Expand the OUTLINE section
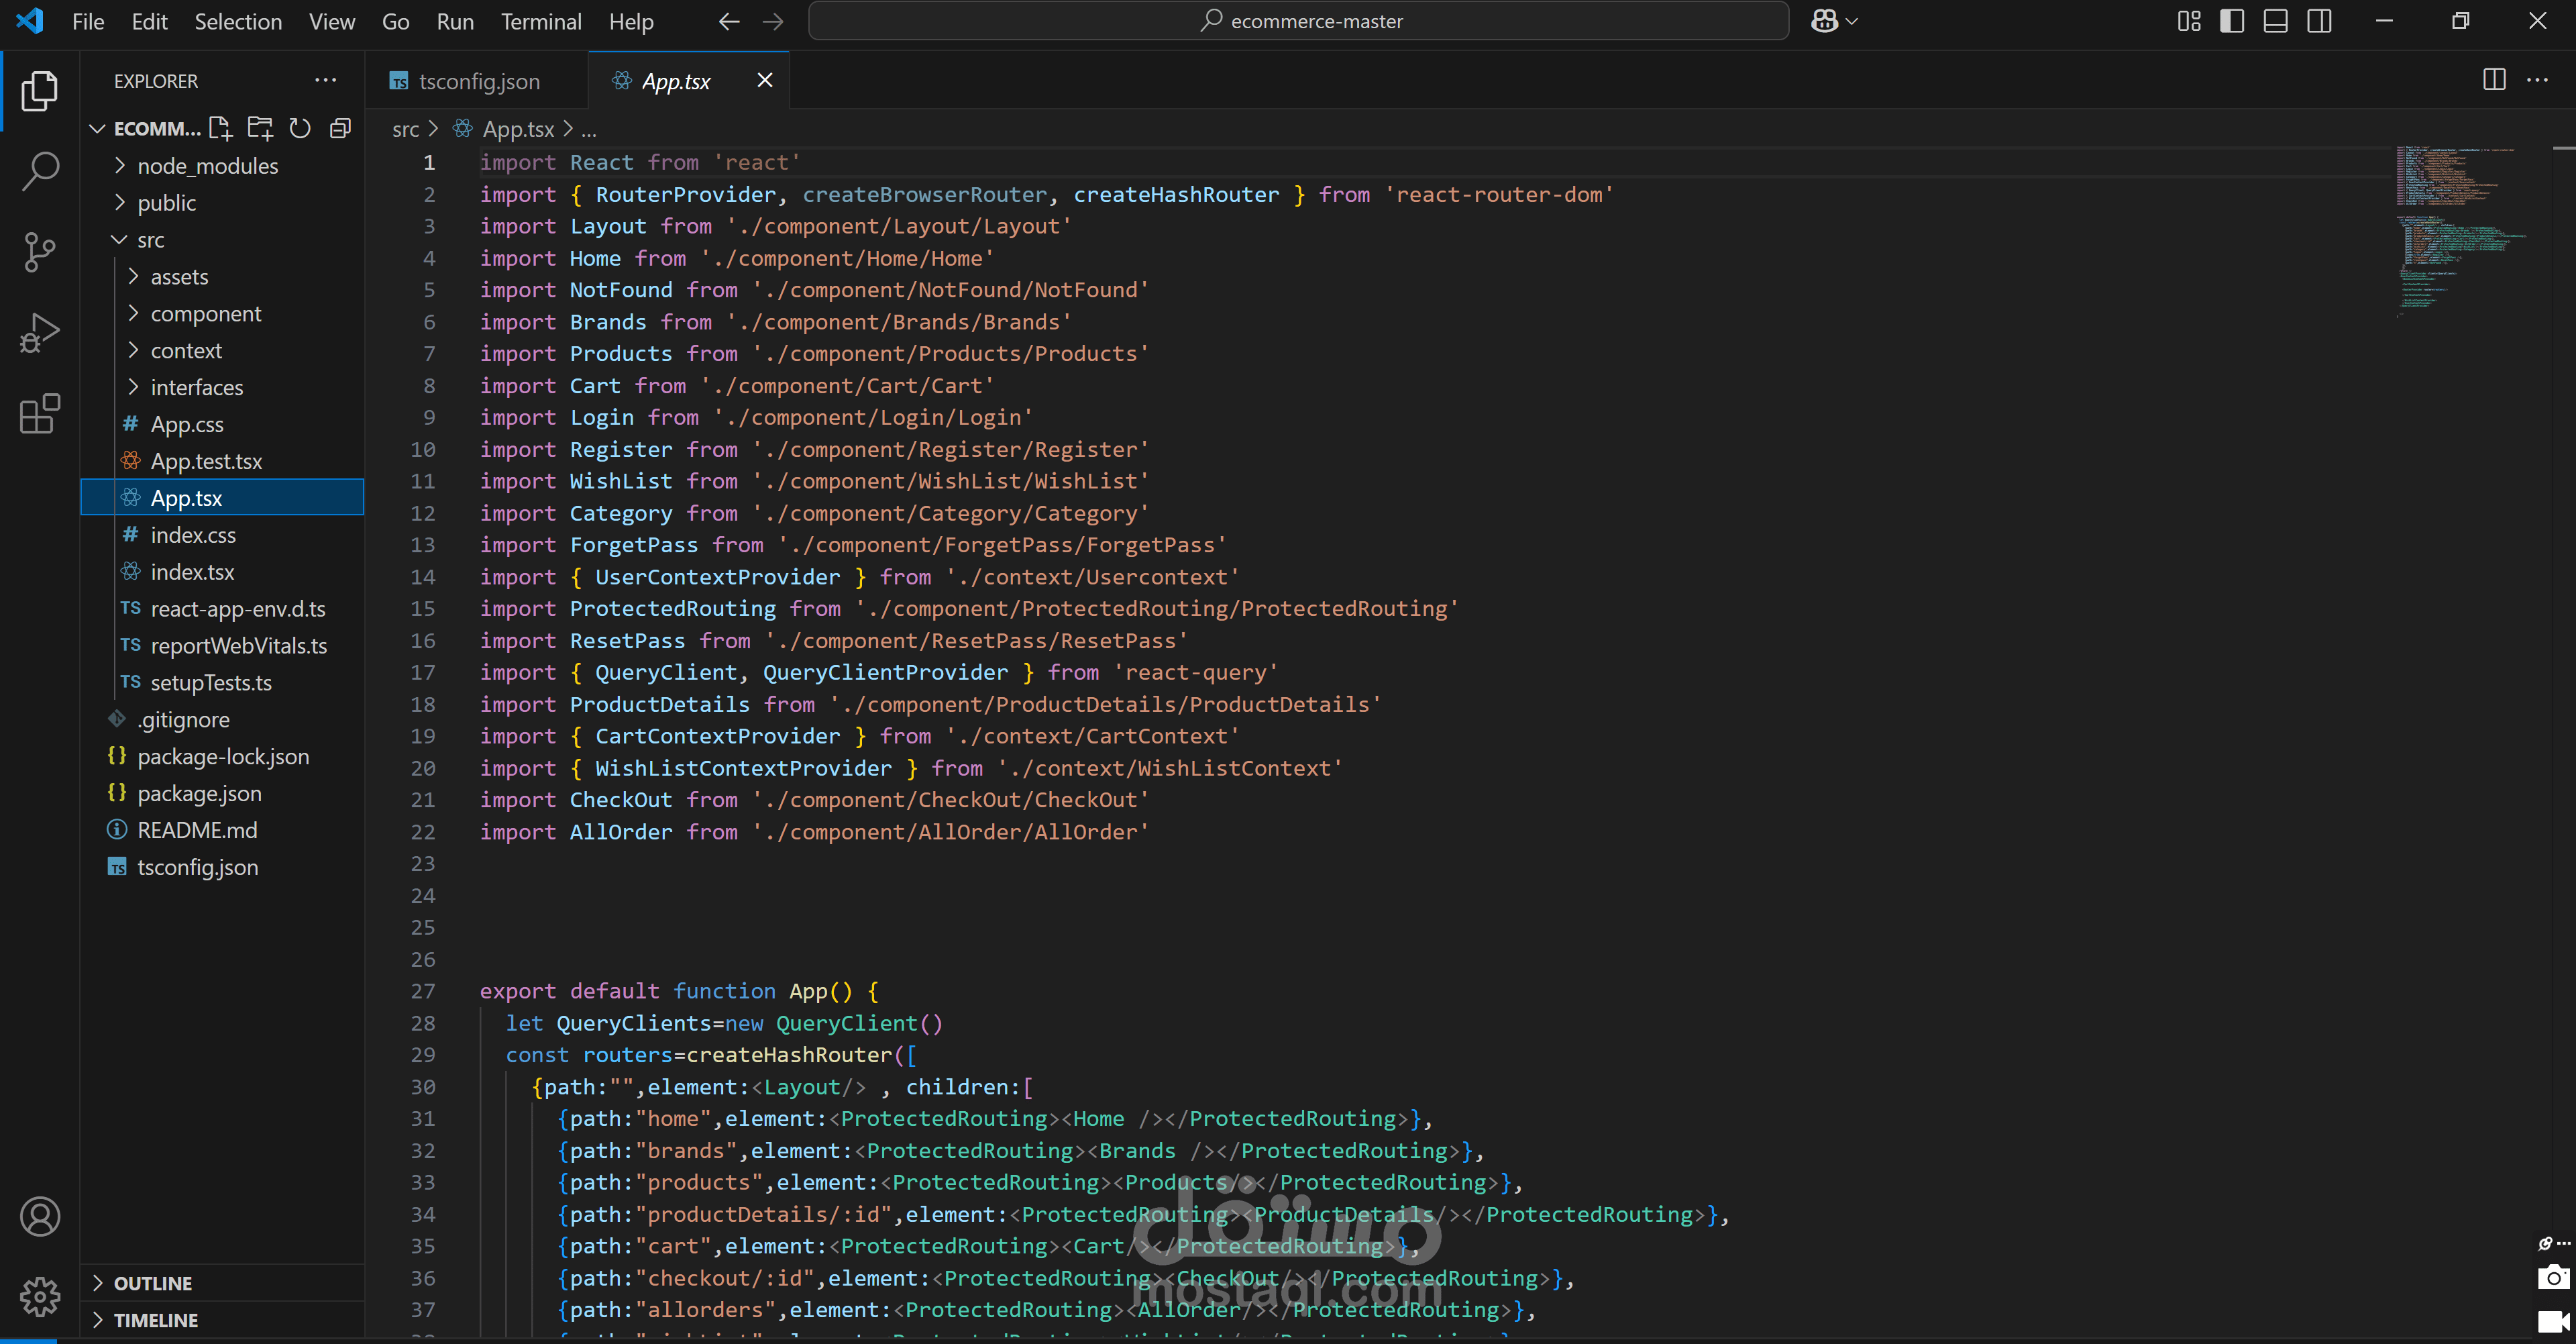The width and height of the screenshot is (2576, 1344). tap(152, 1283)
